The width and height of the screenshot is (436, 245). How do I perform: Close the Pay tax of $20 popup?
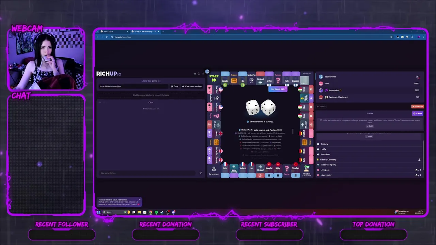tap(286, 88)
